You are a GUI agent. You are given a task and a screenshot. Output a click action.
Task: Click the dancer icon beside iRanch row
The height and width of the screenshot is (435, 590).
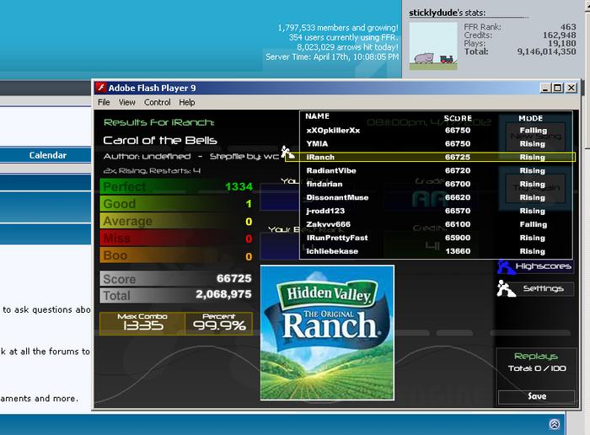pos(287,153)
